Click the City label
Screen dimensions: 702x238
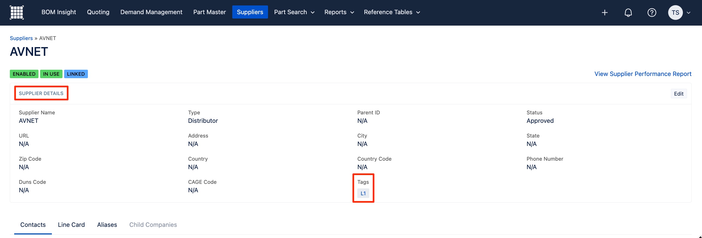pyautogui.click(x=362, y=136)
